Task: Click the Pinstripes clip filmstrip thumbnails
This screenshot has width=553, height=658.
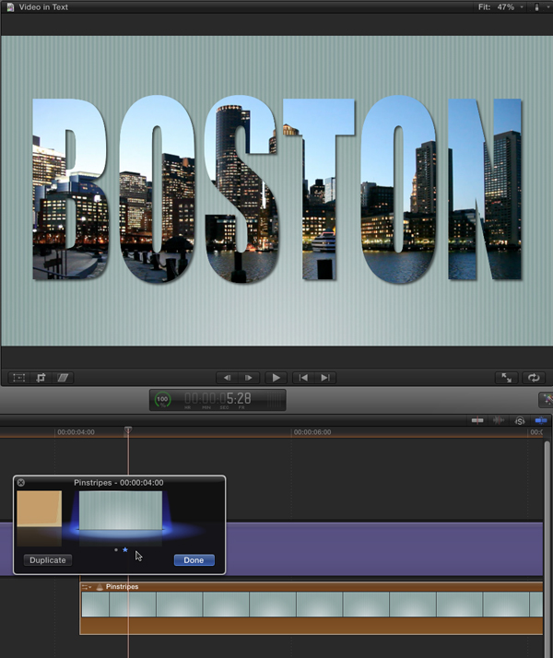Action: point(312,605)
